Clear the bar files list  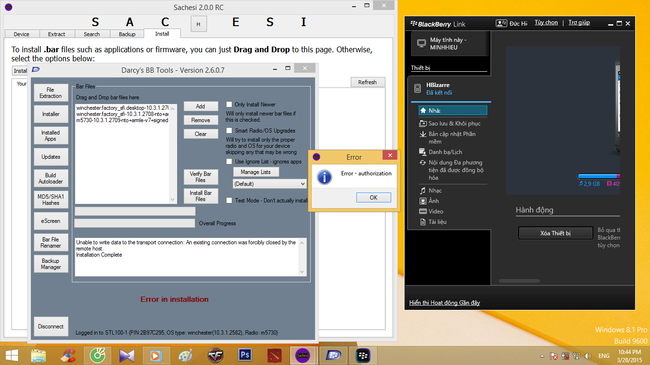pyautogui.click(x=201, y=134)
